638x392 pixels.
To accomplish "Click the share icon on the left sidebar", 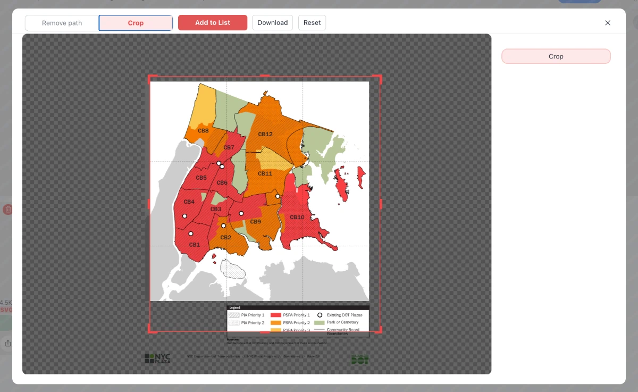I will tap(8, 343).
